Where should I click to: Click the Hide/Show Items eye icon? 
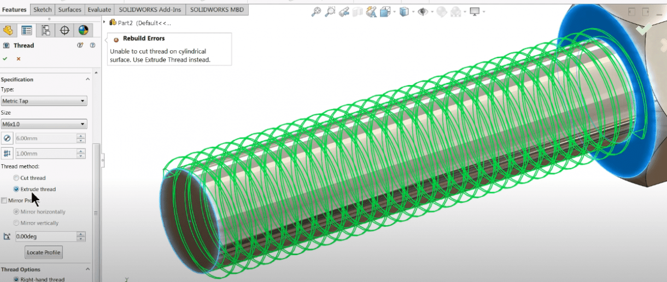pos(423,11)
